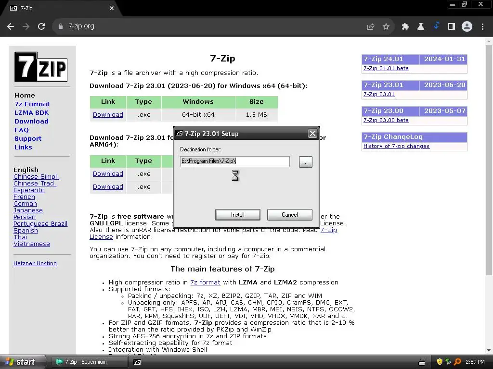The height and width of the screenshot is (369, 493).
Task: Switch language to Spanish
Action: tap(26, 230)
